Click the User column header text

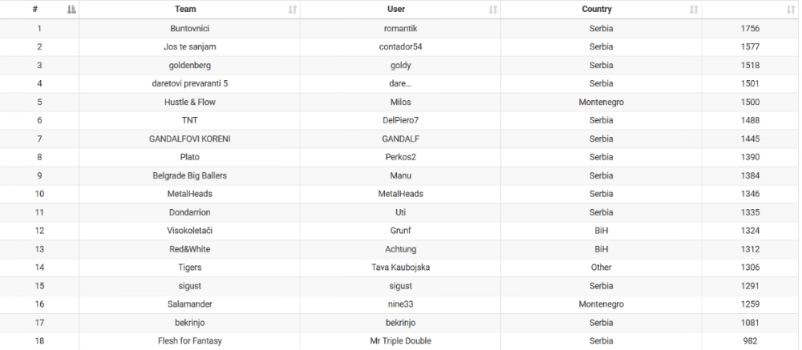click(x=396, y=10)
